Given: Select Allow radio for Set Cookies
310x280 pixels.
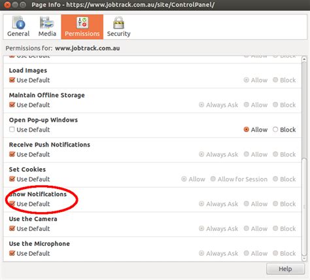Looking at the screenshot, I should click(184, 179).
